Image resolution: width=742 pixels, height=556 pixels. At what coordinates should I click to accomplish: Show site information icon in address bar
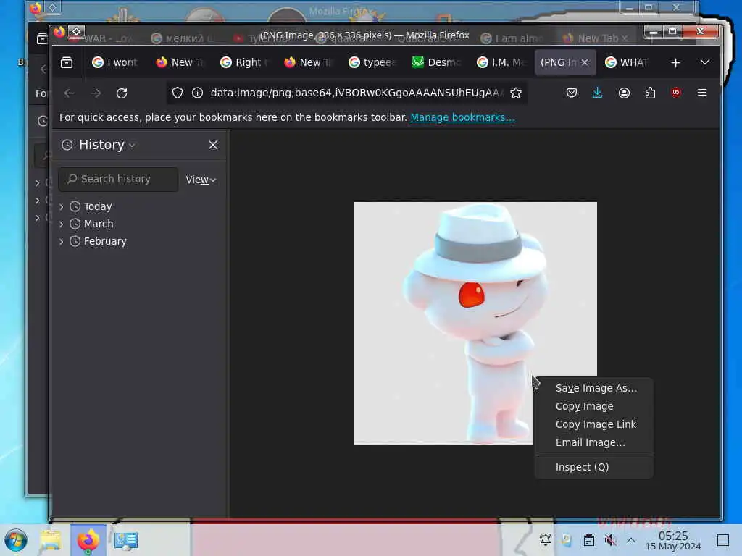(x=197, y=93)
